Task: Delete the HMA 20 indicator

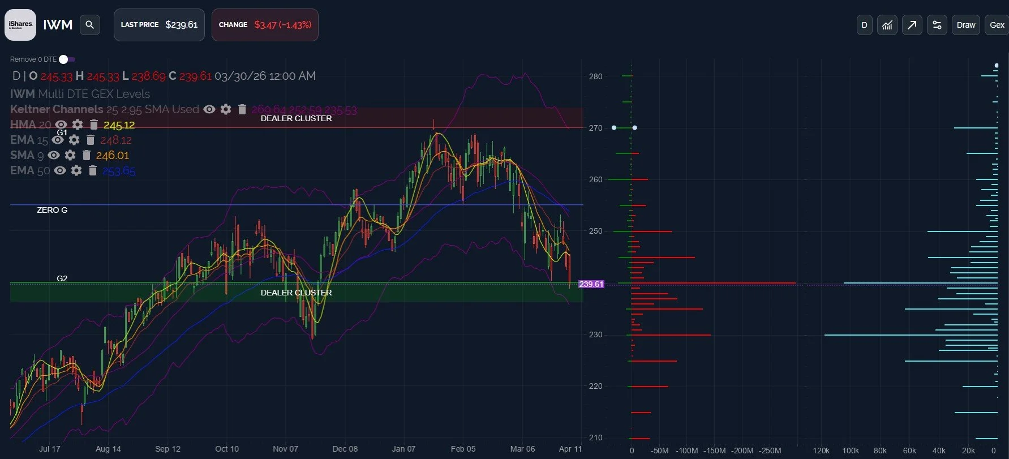Action: tap(93, 125)
